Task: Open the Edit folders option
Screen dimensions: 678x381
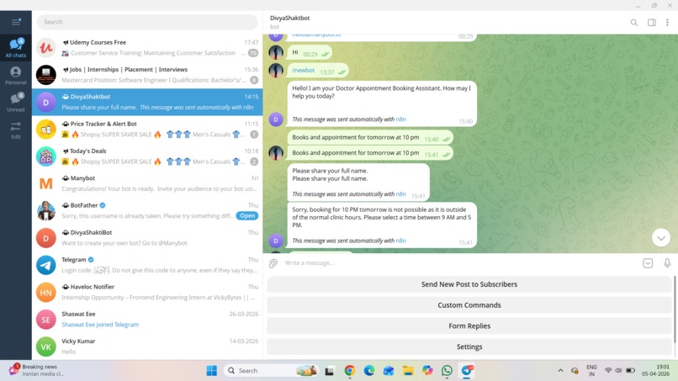Action: click(16, 130)
